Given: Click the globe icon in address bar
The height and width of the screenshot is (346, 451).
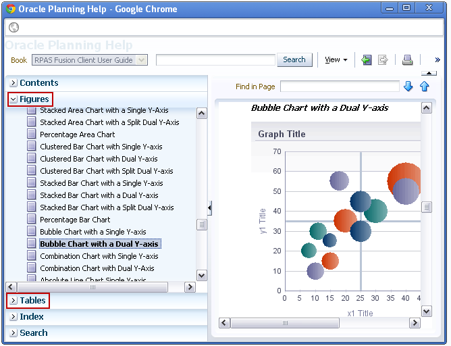Looking at the screenshot, I should 14,27.
